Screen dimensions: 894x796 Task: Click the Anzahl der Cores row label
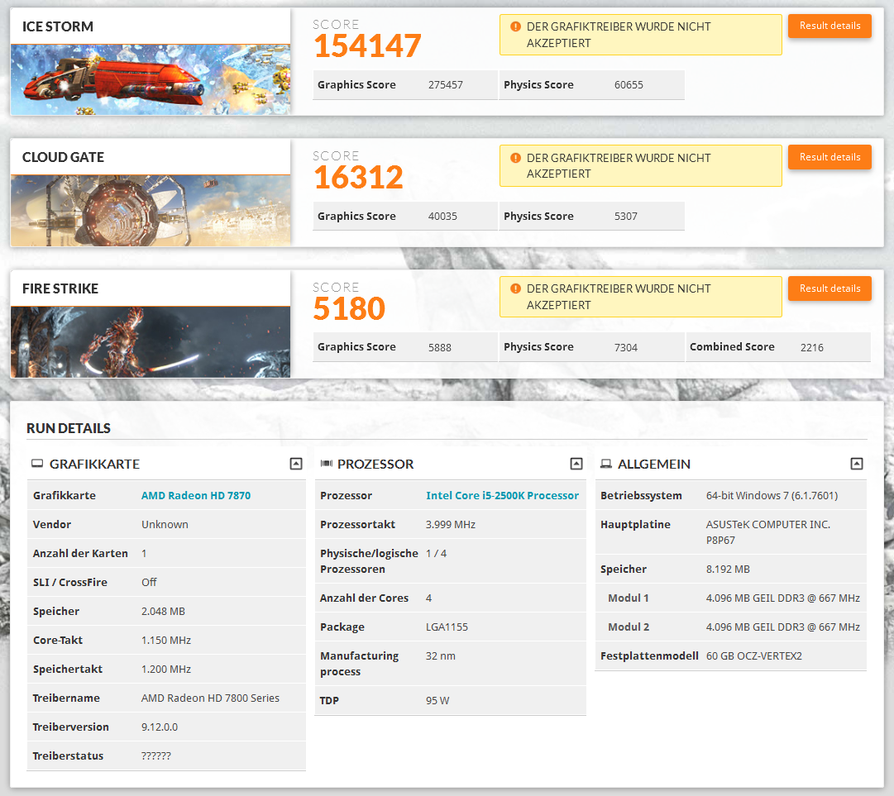tap(364, 598)
